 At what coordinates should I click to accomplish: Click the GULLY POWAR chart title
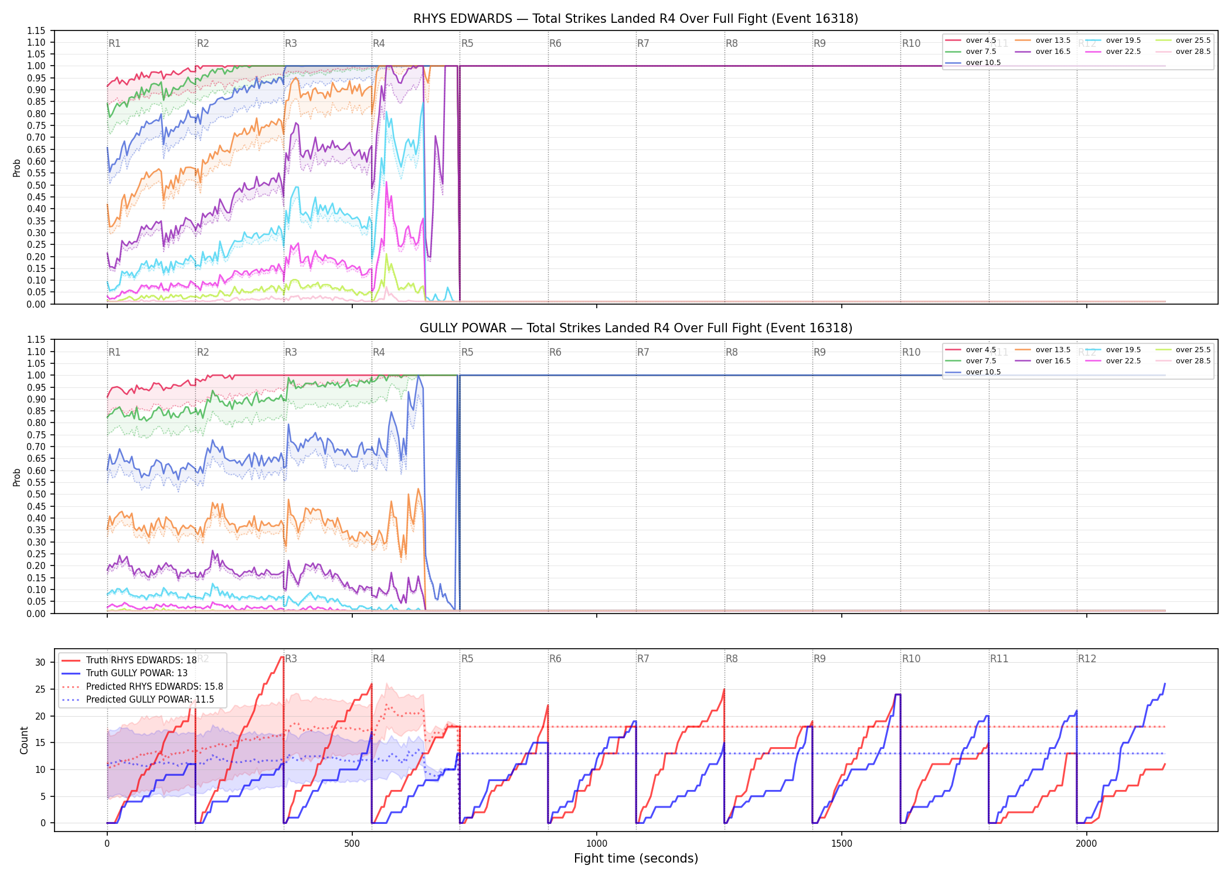click(x=636, y=328)
